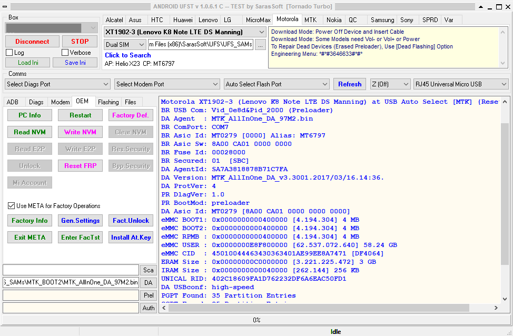The width and height of the screenshot is (513, 336).
Task: Click the Prel button
Action: click(148, 295)
